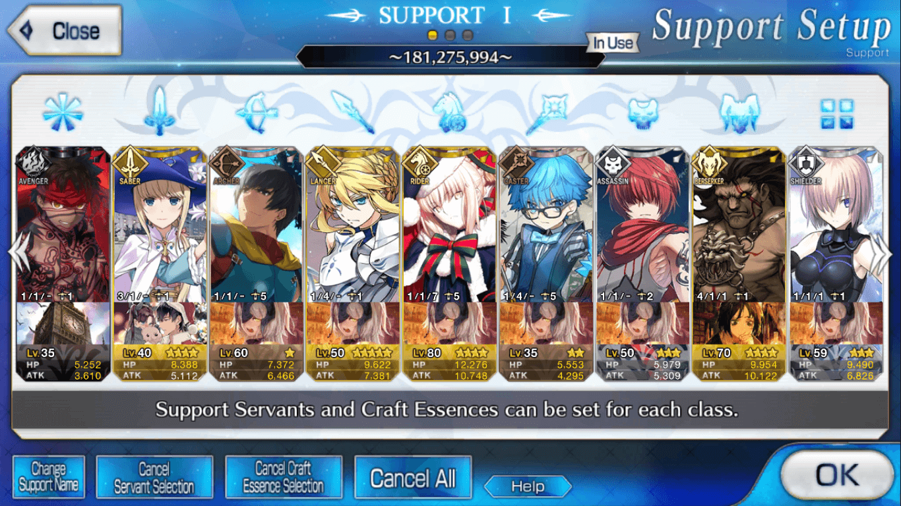Viewport: 901px width, 506px height.
Task: Confirm with the OK button
Action: point(837,476)
